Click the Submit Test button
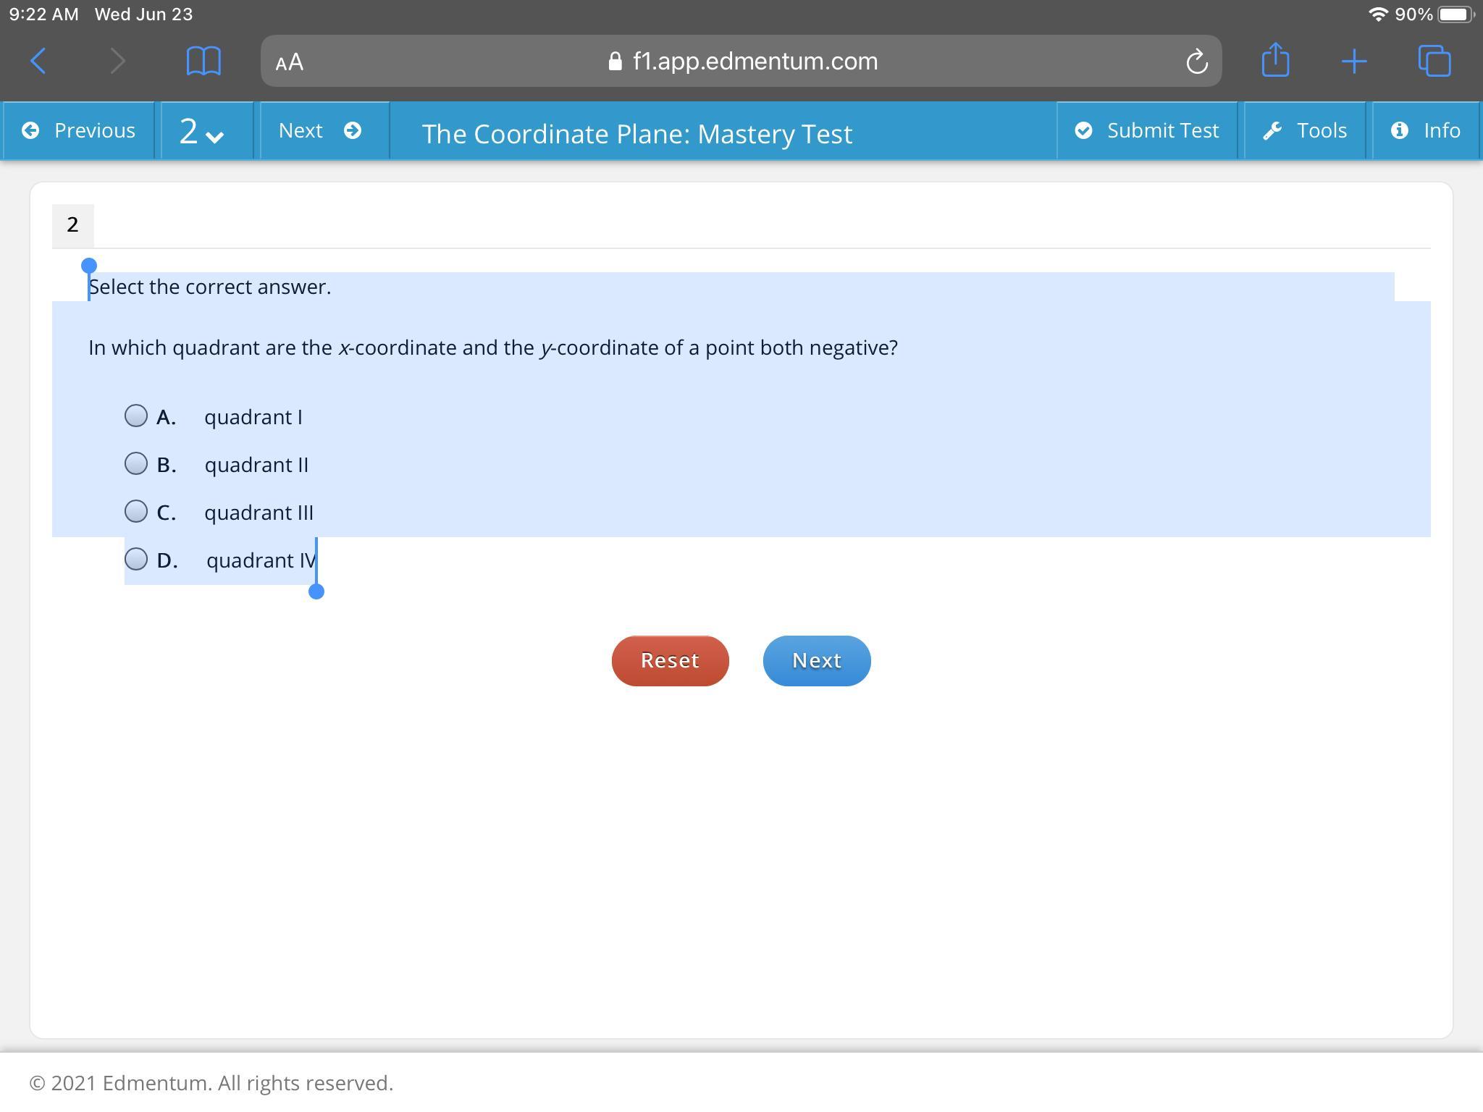1483x1112 pixels. (1147, 130)
